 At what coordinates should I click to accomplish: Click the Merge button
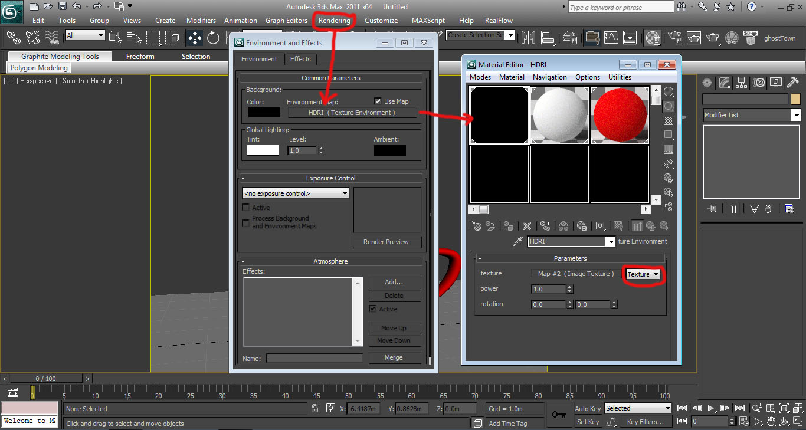pyautogui.click(x=394, y=357)
